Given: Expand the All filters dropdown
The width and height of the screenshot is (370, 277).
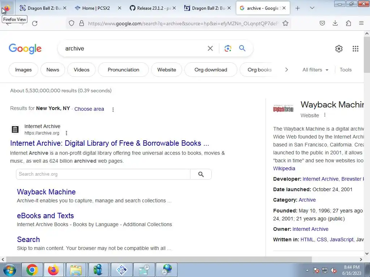Looking at the screenshot, I should (315, 70).
